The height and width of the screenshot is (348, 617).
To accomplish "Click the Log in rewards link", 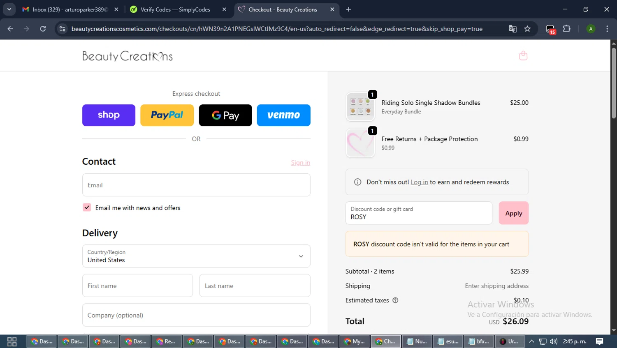I will tap(419, 182).
